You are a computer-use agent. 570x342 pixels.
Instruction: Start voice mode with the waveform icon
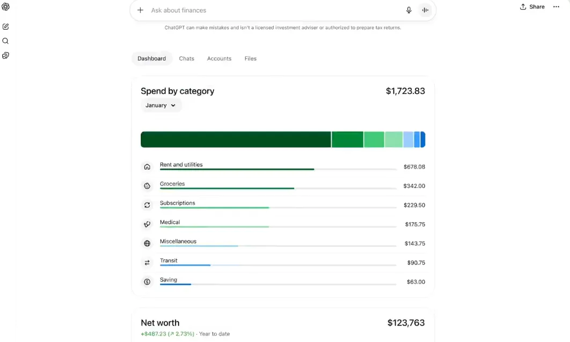pos(425,10)
